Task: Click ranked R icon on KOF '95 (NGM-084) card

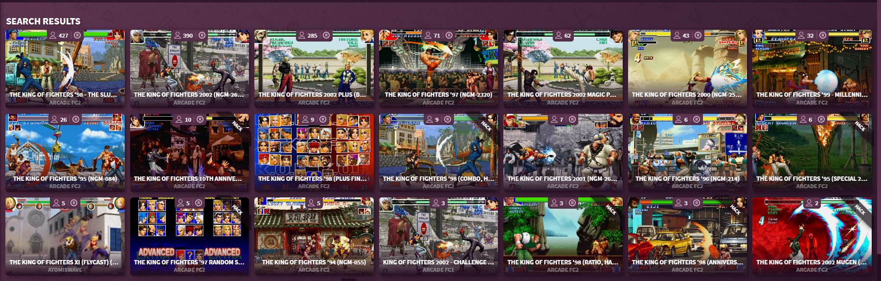Action: click(76, 119)
